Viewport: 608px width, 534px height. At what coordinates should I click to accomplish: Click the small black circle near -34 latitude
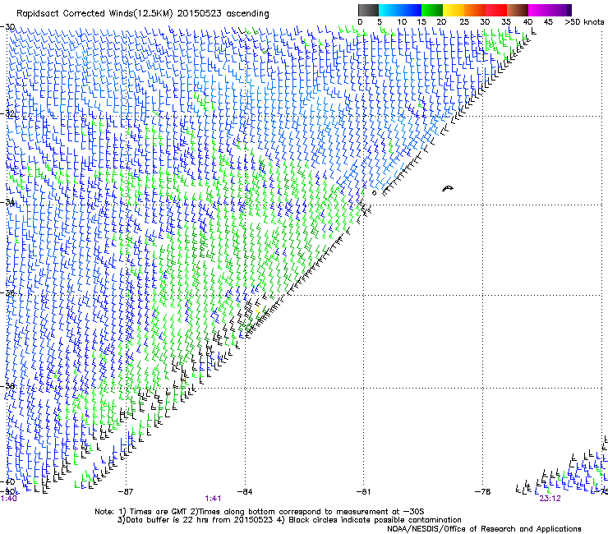(374, 193)
